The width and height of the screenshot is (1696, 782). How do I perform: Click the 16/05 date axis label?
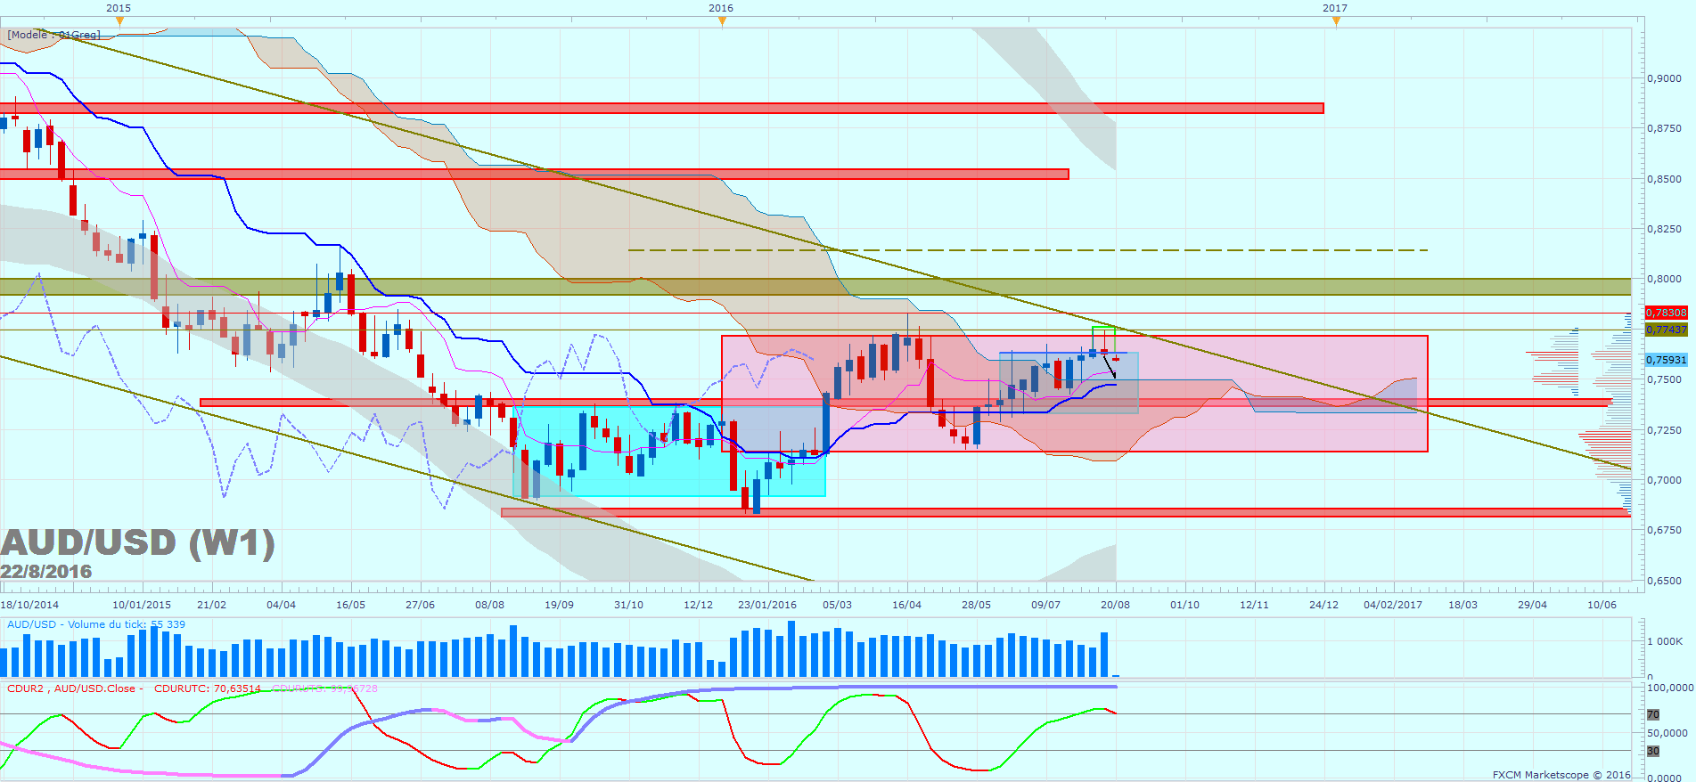(350, 605)
